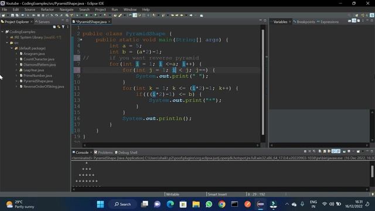The height and width of the screenshot is (211, 375).
Task: Click Collapse All in Variables view toolbar
Action: tap(358, 21)
